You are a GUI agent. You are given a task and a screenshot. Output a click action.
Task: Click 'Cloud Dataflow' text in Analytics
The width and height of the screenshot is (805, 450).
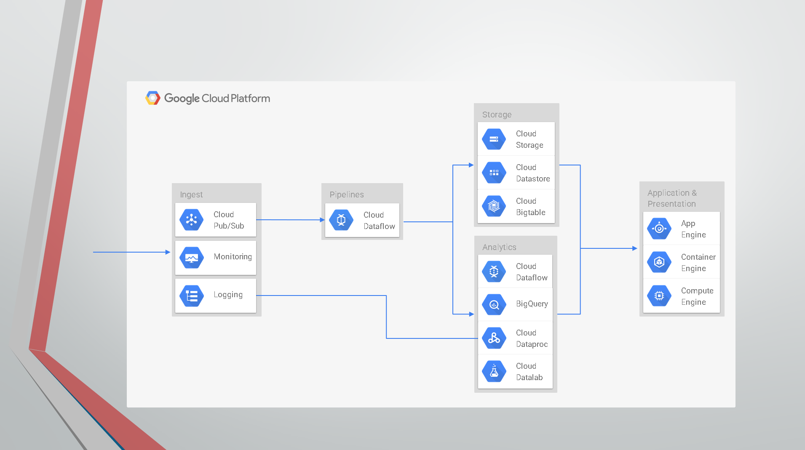[532, 272]
